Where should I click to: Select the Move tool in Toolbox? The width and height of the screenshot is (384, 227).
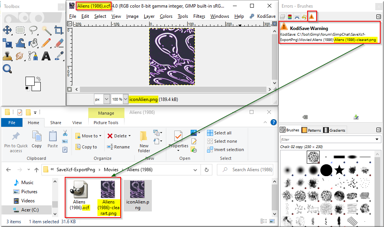7,30
